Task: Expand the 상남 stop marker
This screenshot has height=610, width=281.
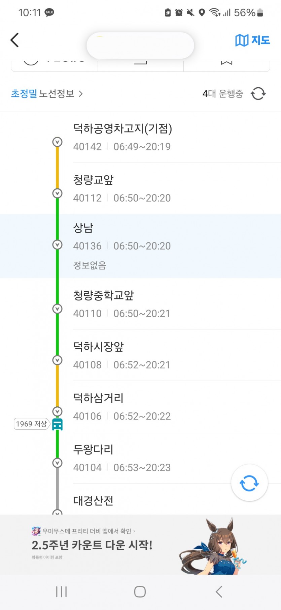Action: click(58, 244)
